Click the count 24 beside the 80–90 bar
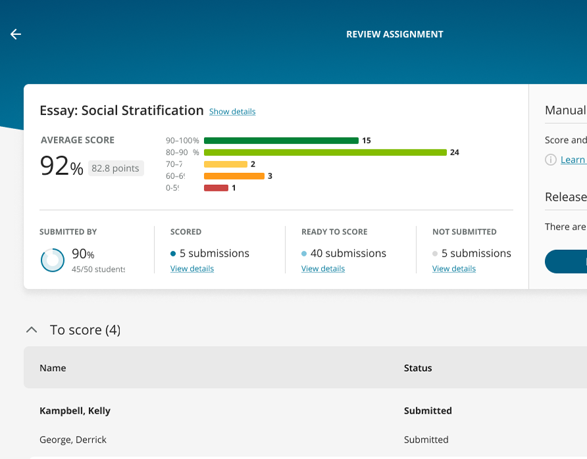This screenshot has width=587, height=459. [455, 153]
